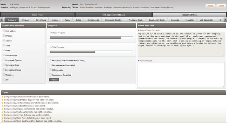This screenshot has height=123, width=227.
Task: Tick the Self Assessment Completed checkbox
Action: pos(50,65)
